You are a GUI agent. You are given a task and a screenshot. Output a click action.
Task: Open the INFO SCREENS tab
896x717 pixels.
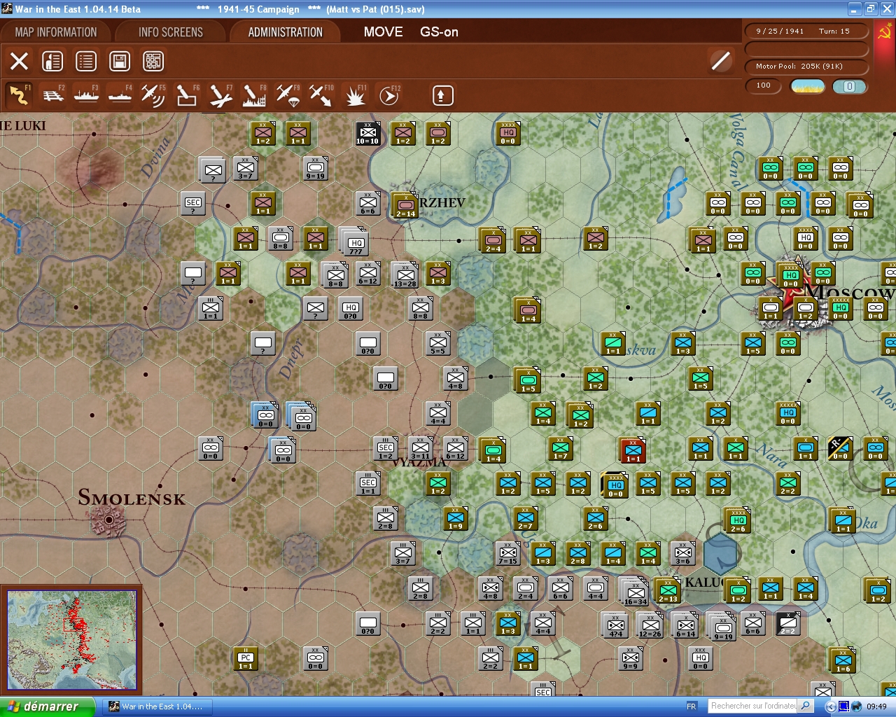[171, 32]
